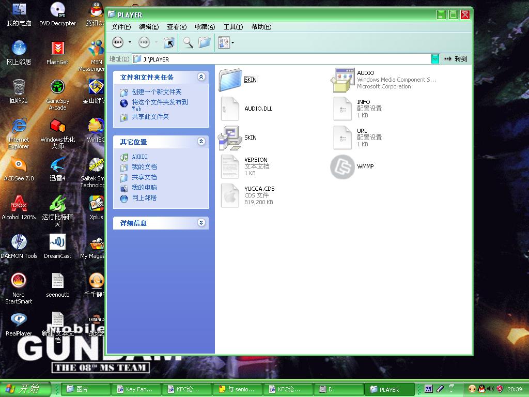Open Alcohol 120% desktop icon

click(x=19, y=208)
